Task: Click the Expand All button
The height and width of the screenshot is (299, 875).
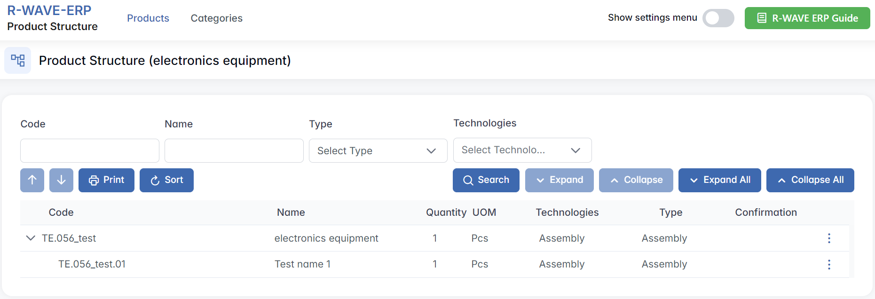Action: (x=719, y=180)
